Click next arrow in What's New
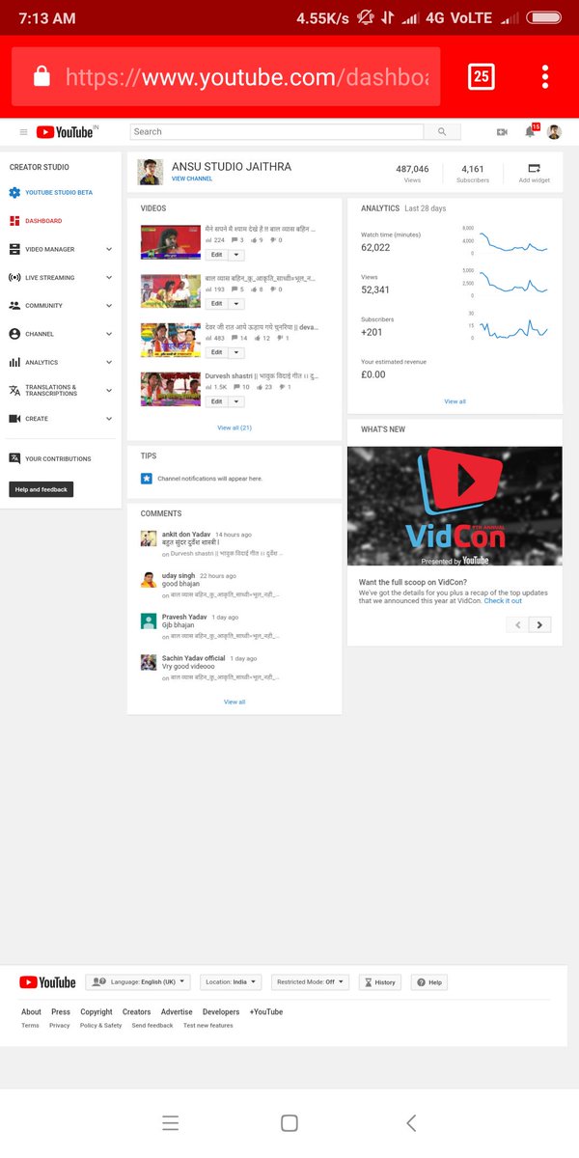 coord(540,624)
